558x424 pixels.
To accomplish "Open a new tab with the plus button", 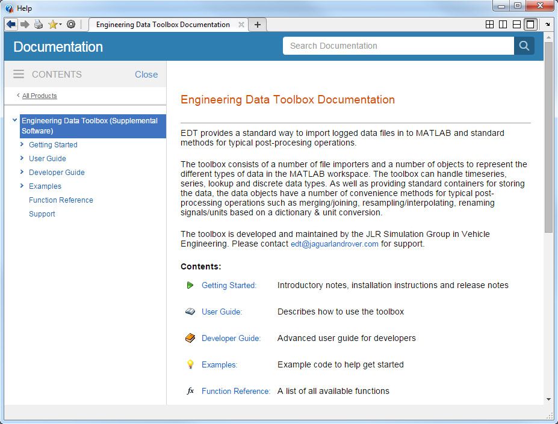I will (257, 25).
